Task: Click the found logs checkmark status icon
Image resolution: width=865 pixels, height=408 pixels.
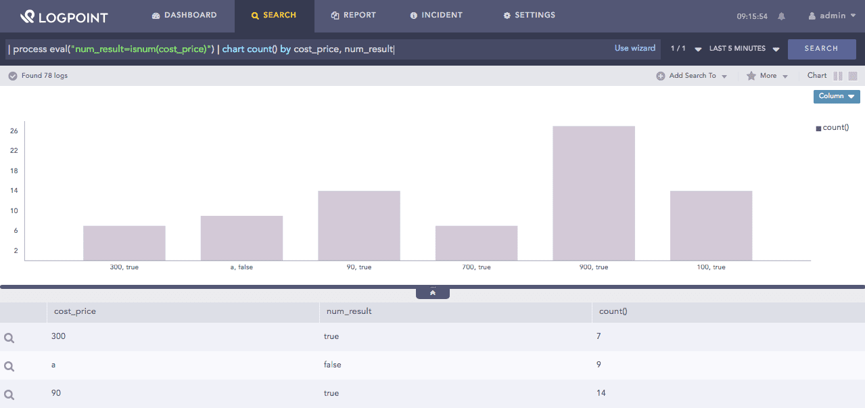Action: (x=12, y=76)
